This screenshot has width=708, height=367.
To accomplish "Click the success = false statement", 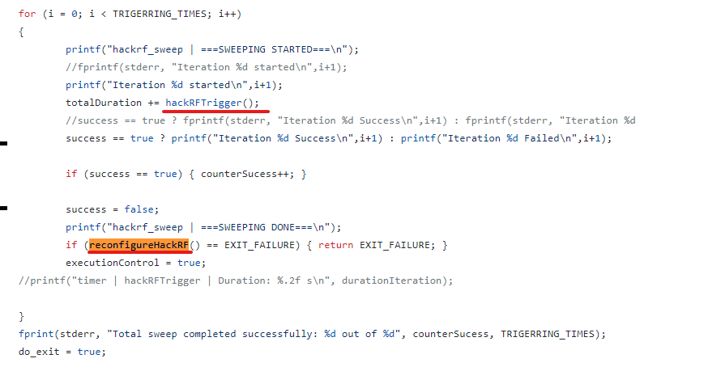I will click(x=113, y=209).
